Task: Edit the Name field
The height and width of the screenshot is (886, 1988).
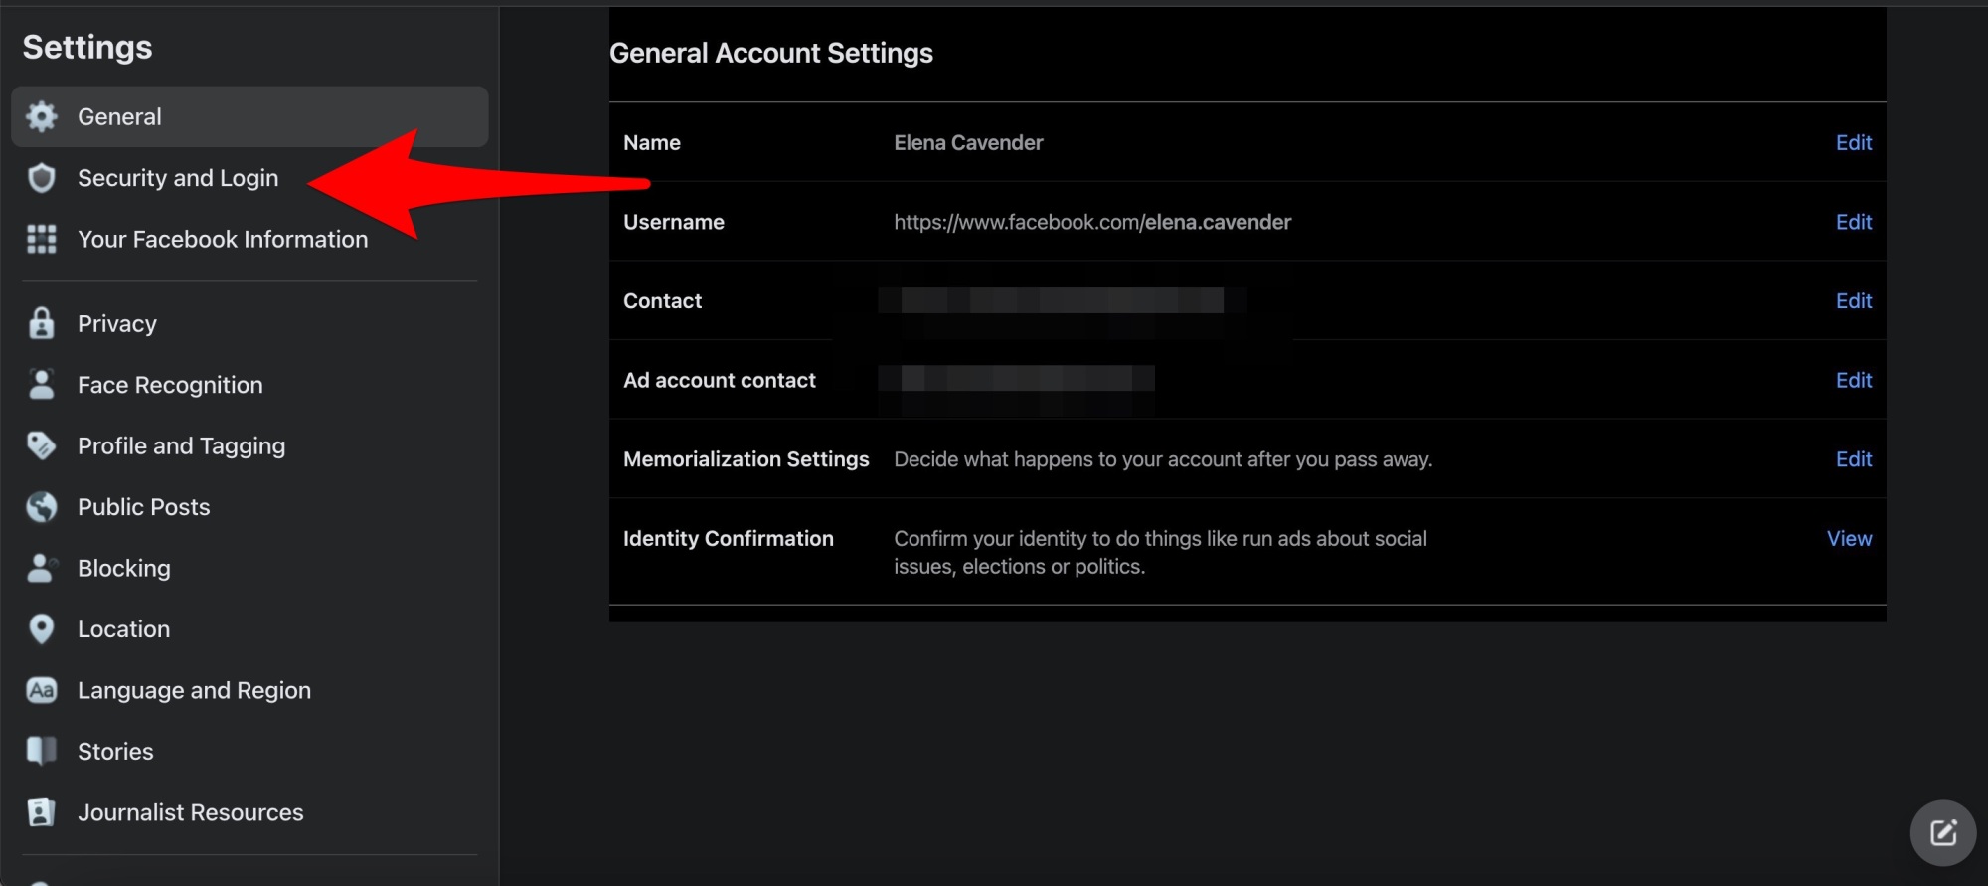Action: pos(1853,142)
